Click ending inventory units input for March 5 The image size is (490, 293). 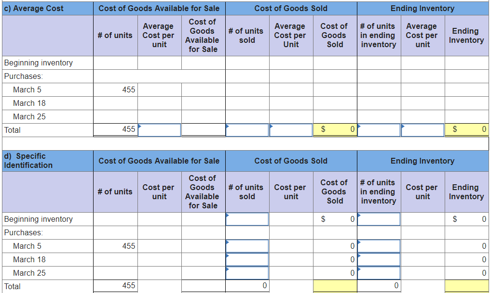click(x=379, y=246)
